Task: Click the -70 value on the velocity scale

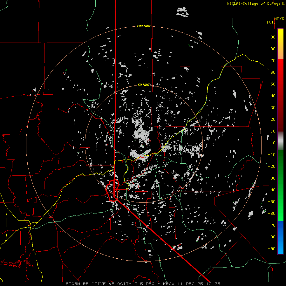Action: 272,225
